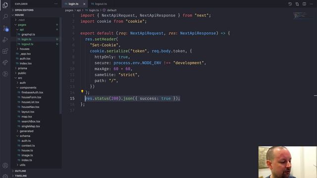
Task: Collapse the schema folder
Action: (25, 136)
